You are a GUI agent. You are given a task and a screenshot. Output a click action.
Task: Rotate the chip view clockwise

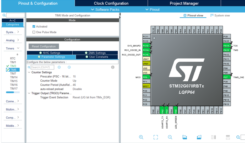click(x=184, y=137)
